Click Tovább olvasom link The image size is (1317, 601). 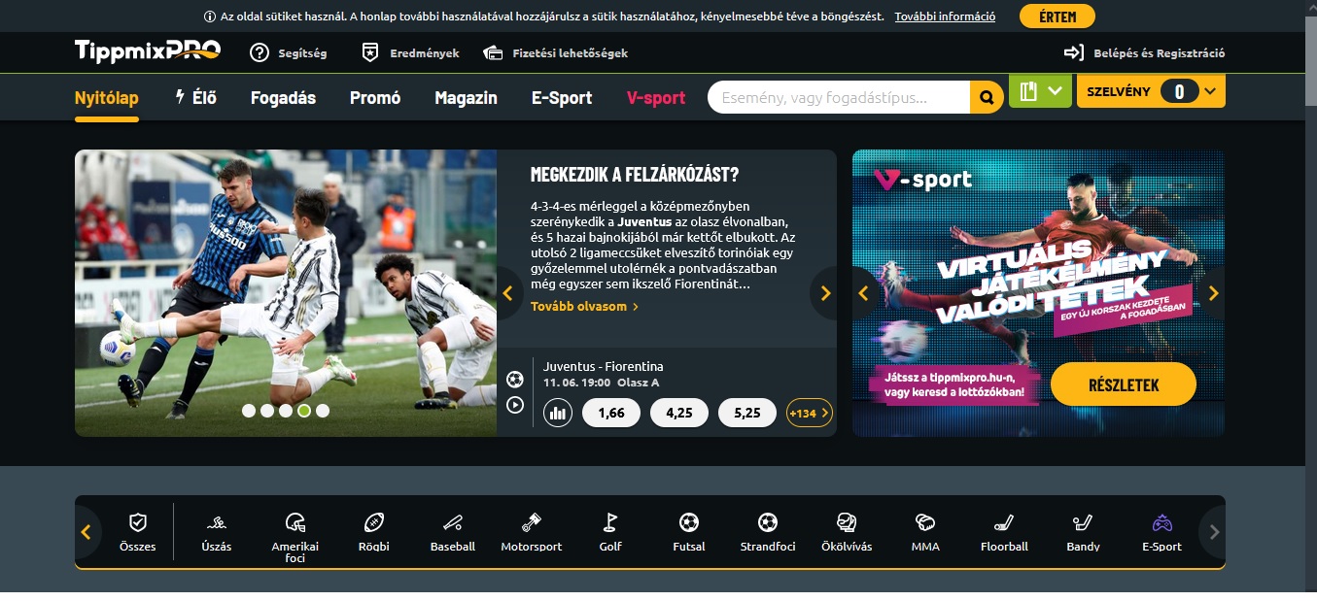pyautogui.click(x=584, y=307)
